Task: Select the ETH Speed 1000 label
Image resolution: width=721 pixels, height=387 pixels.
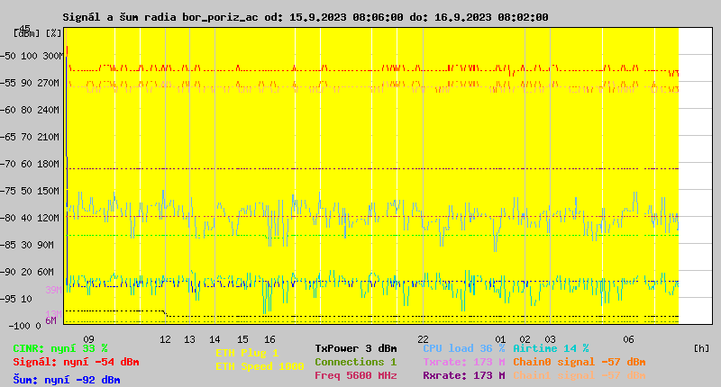Action: point(260,366)
